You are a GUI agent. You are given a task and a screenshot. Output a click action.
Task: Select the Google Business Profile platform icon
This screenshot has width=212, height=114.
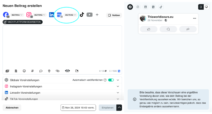coord(60,15)
